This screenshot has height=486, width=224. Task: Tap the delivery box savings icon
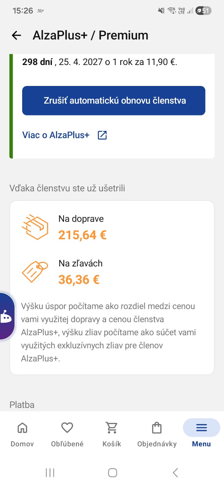(x=35, y=227)
